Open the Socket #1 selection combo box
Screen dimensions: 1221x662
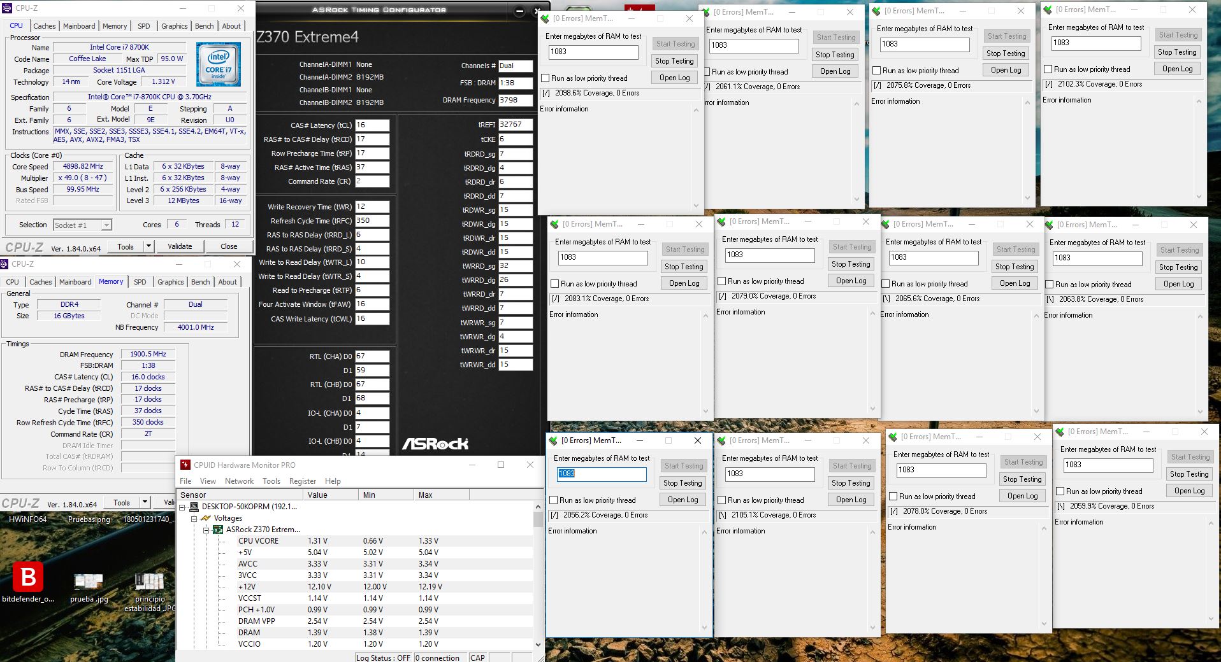click(82, 225)
